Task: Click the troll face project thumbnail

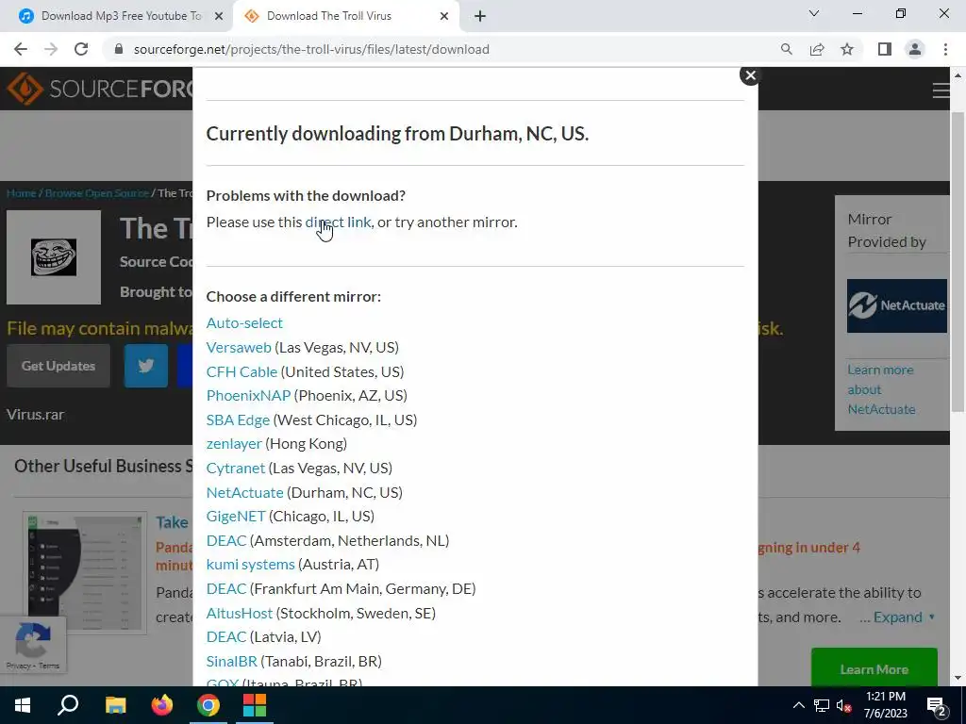Action: tap(54, 257)
